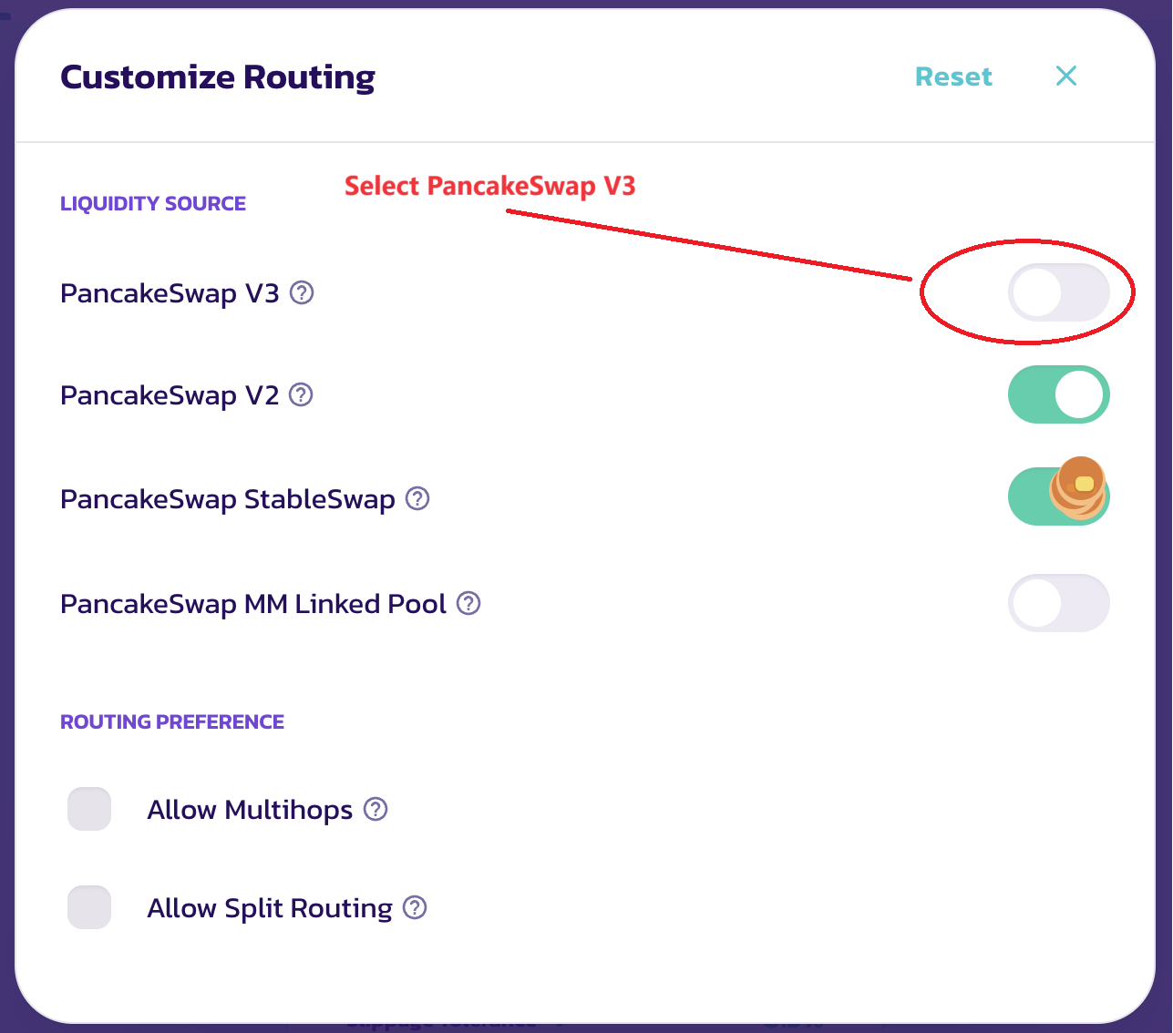
Task: Click help icon for PancakeSwap MM Linked Pool
Action: (468, 603)
